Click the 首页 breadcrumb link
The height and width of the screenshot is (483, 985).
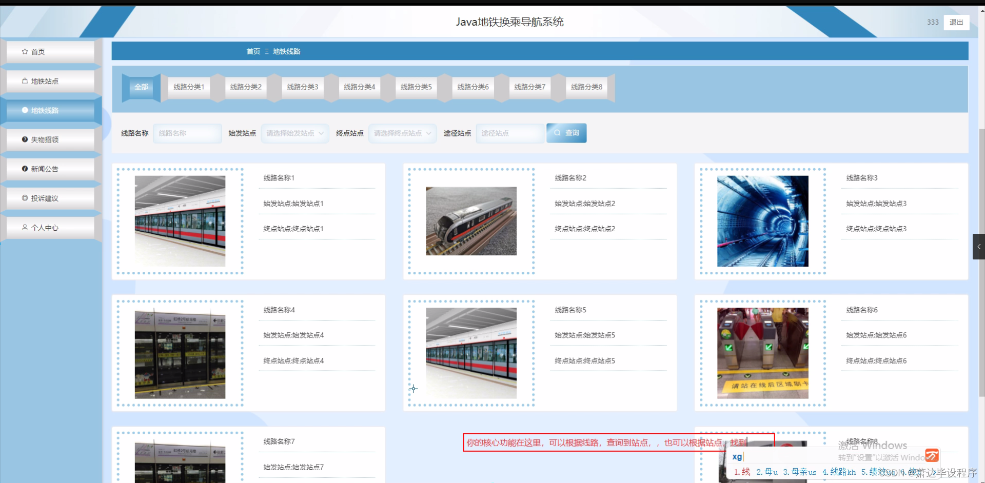(x=253, y=51)
